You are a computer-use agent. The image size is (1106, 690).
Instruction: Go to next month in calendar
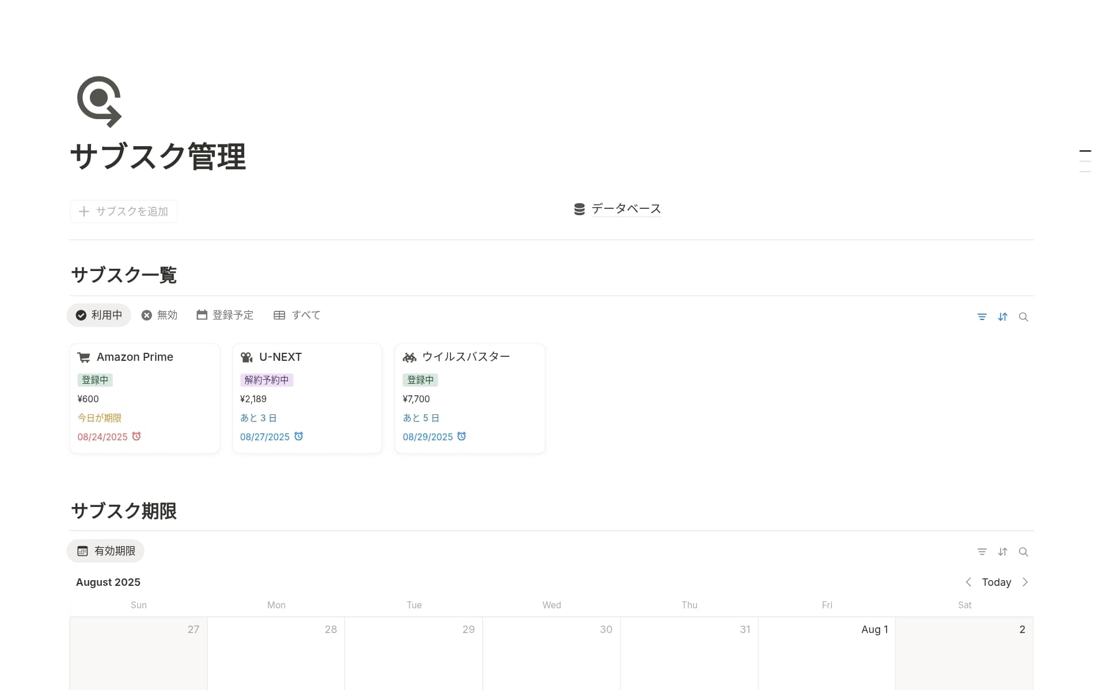(1025, 582)
